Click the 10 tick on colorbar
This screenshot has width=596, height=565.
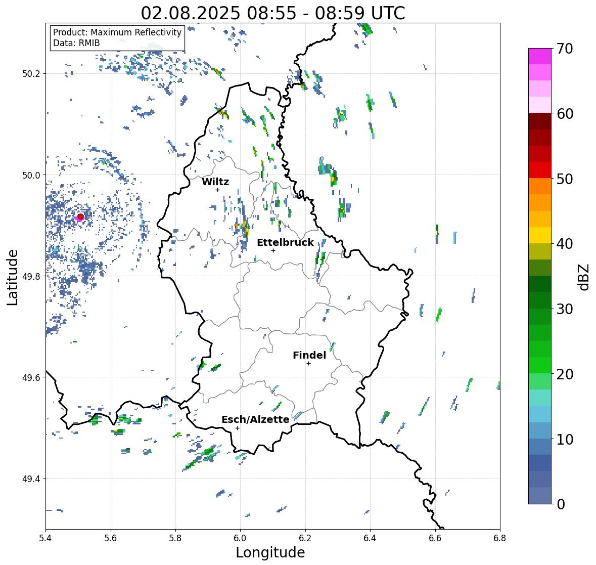coord(565,439)
